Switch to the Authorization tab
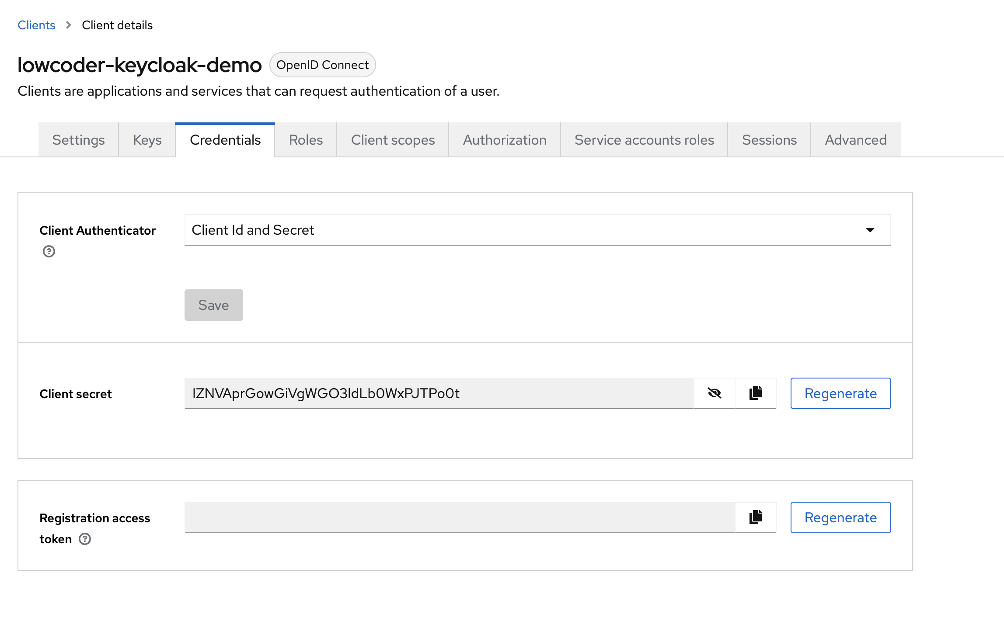The height and width of the screenshot is (639, 1004). tap(505, 140)
